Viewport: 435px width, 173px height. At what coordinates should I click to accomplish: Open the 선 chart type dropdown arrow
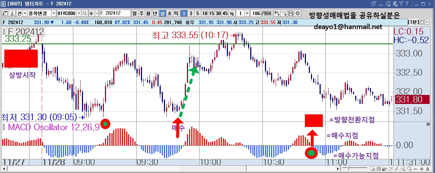(x=25, y=13)
